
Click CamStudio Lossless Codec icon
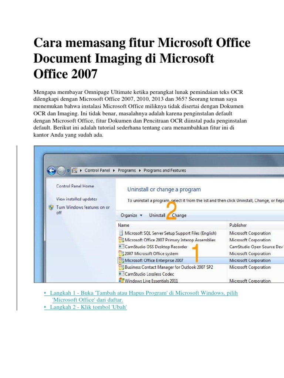tap(121, 274)
